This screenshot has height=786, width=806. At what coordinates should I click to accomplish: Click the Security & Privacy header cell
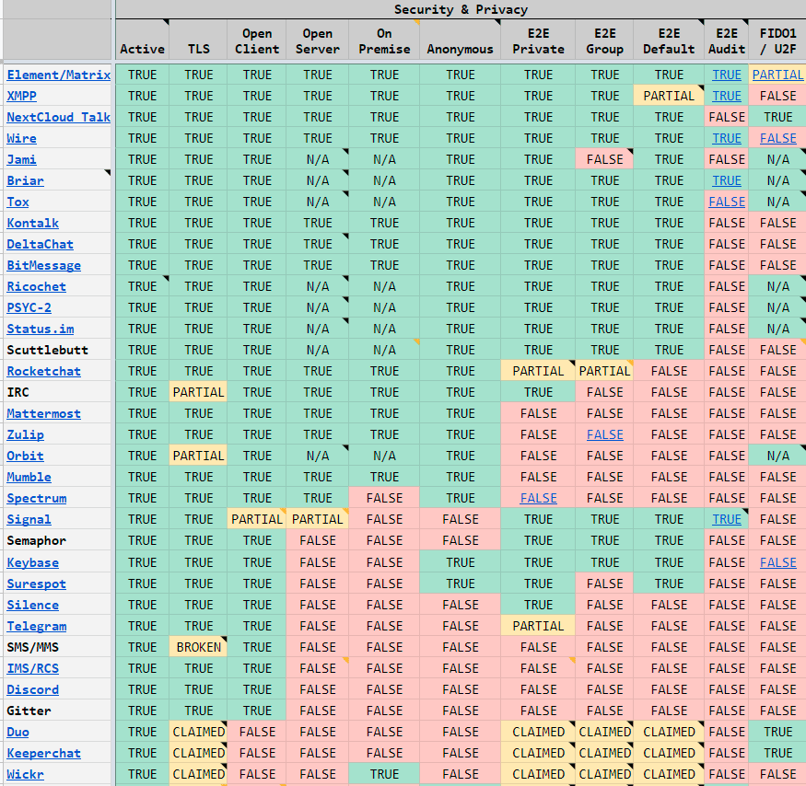click(461, 9)
